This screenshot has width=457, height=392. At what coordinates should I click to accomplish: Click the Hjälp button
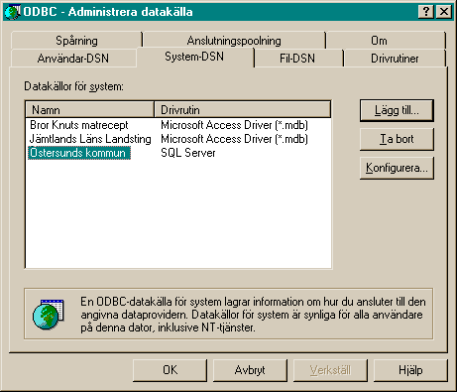tap(410, 370)
